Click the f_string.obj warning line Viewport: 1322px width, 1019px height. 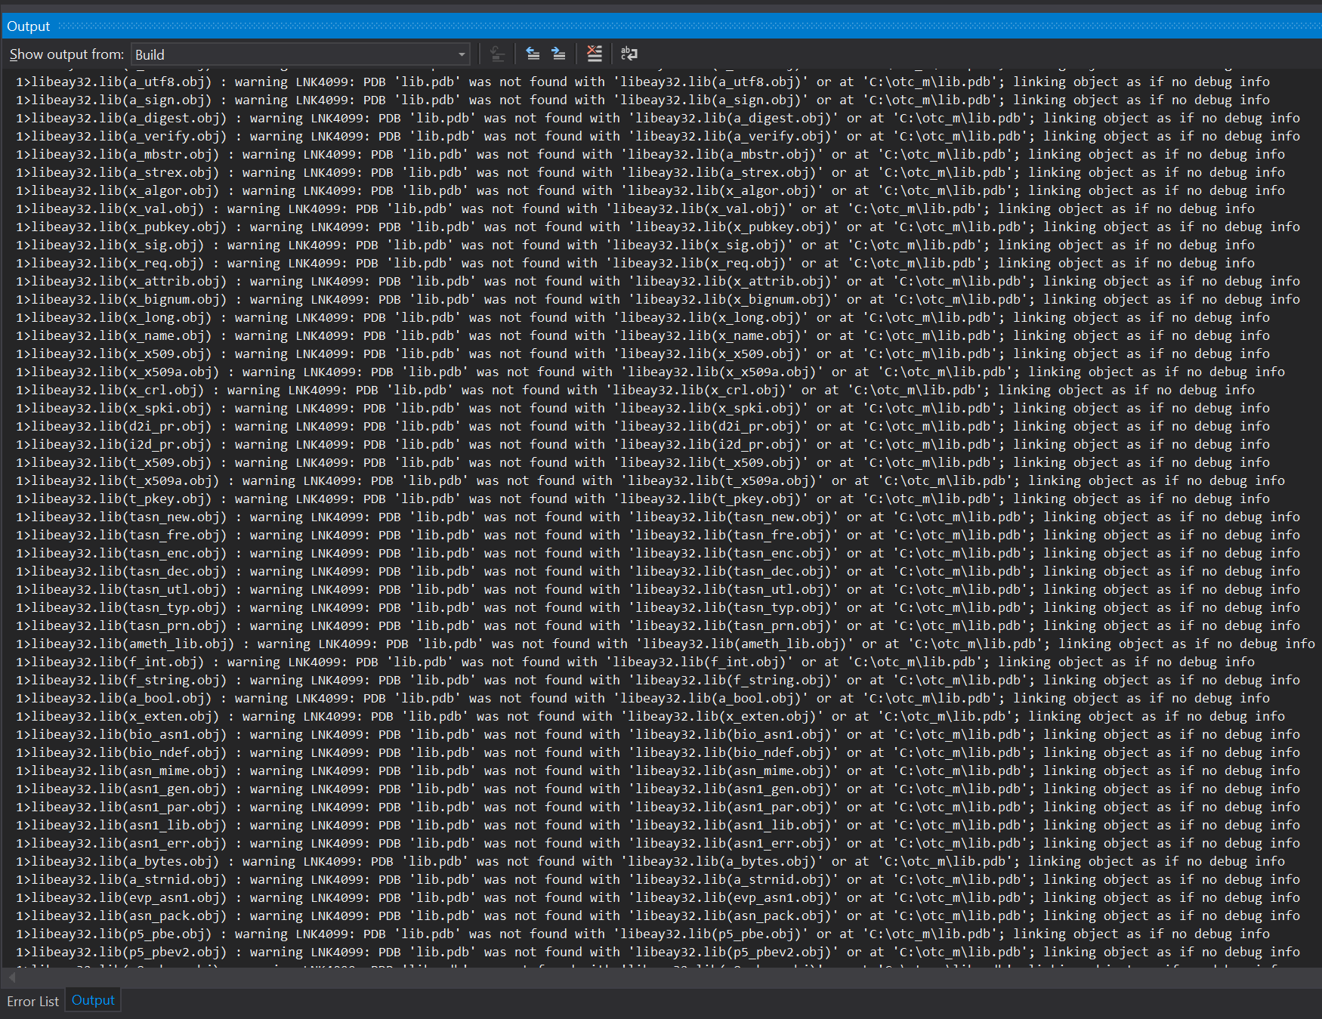[x=658, y=680]
